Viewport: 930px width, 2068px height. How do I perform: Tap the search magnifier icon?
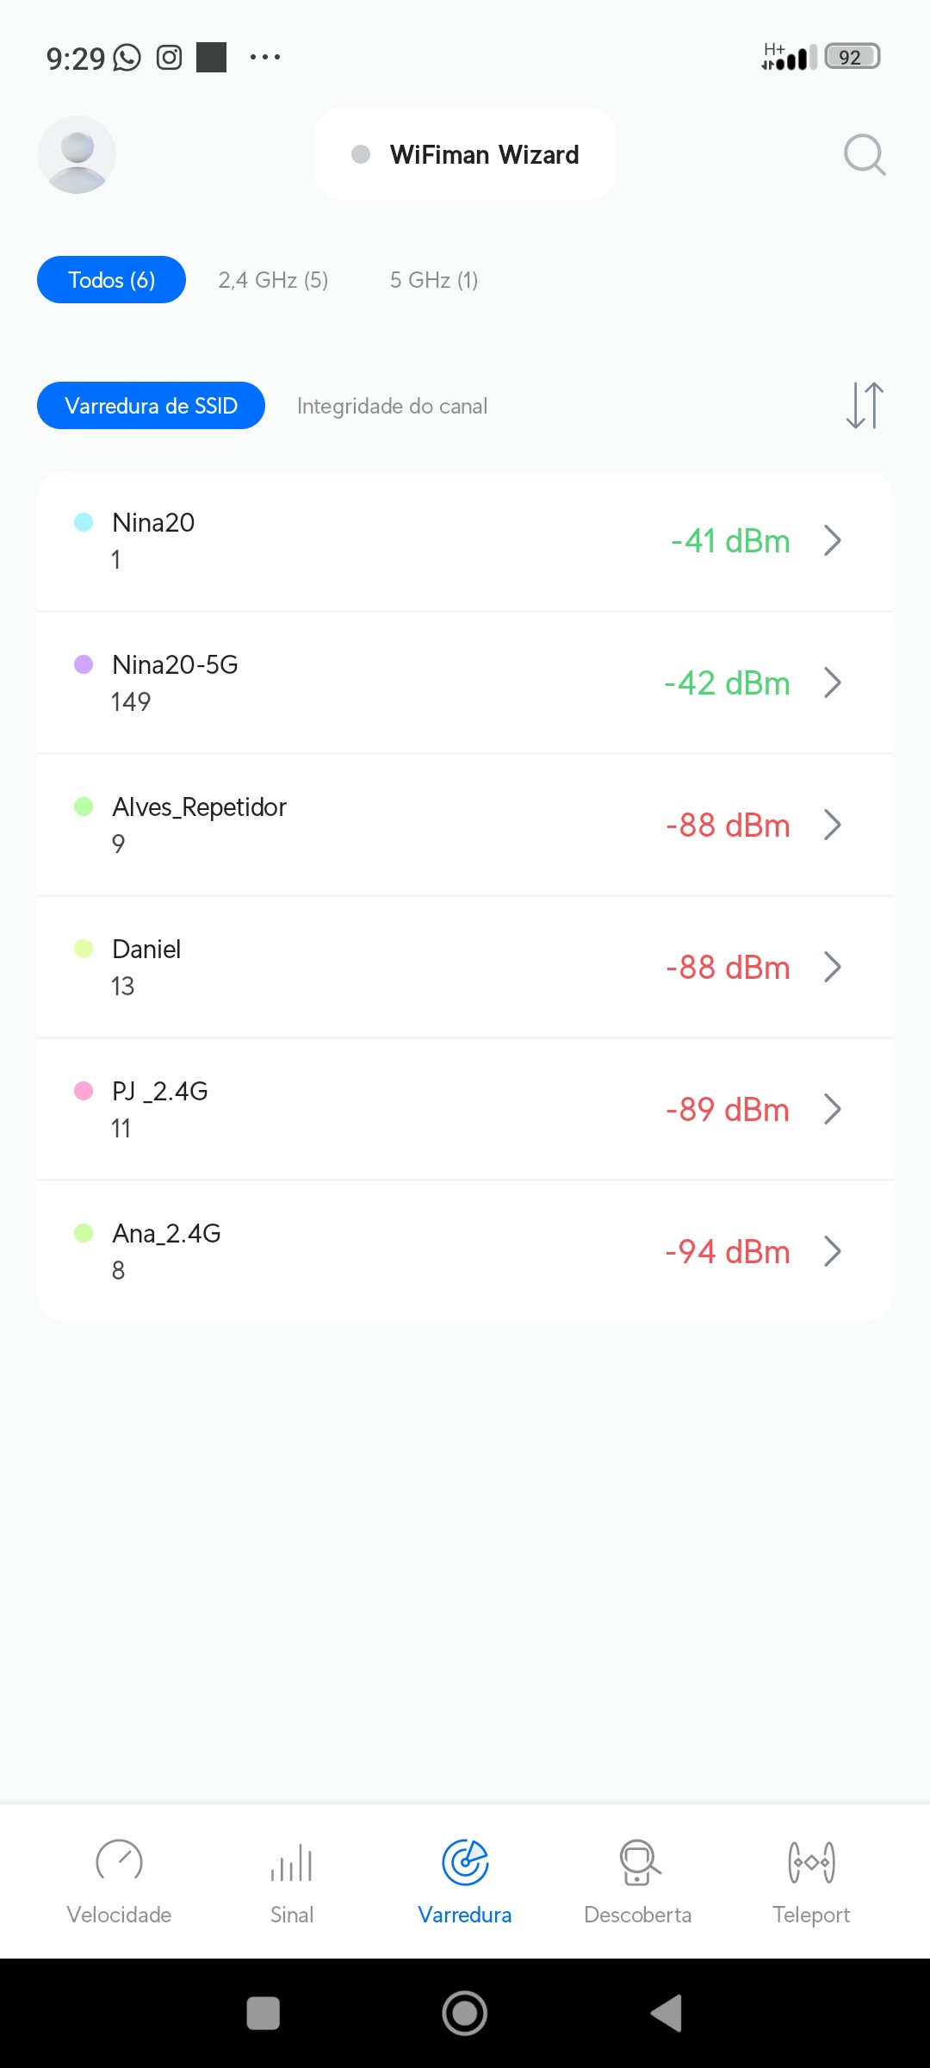click(864, 155)
